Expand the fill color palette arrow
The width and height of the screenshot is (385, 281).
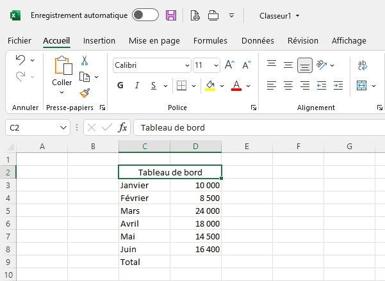222,86
